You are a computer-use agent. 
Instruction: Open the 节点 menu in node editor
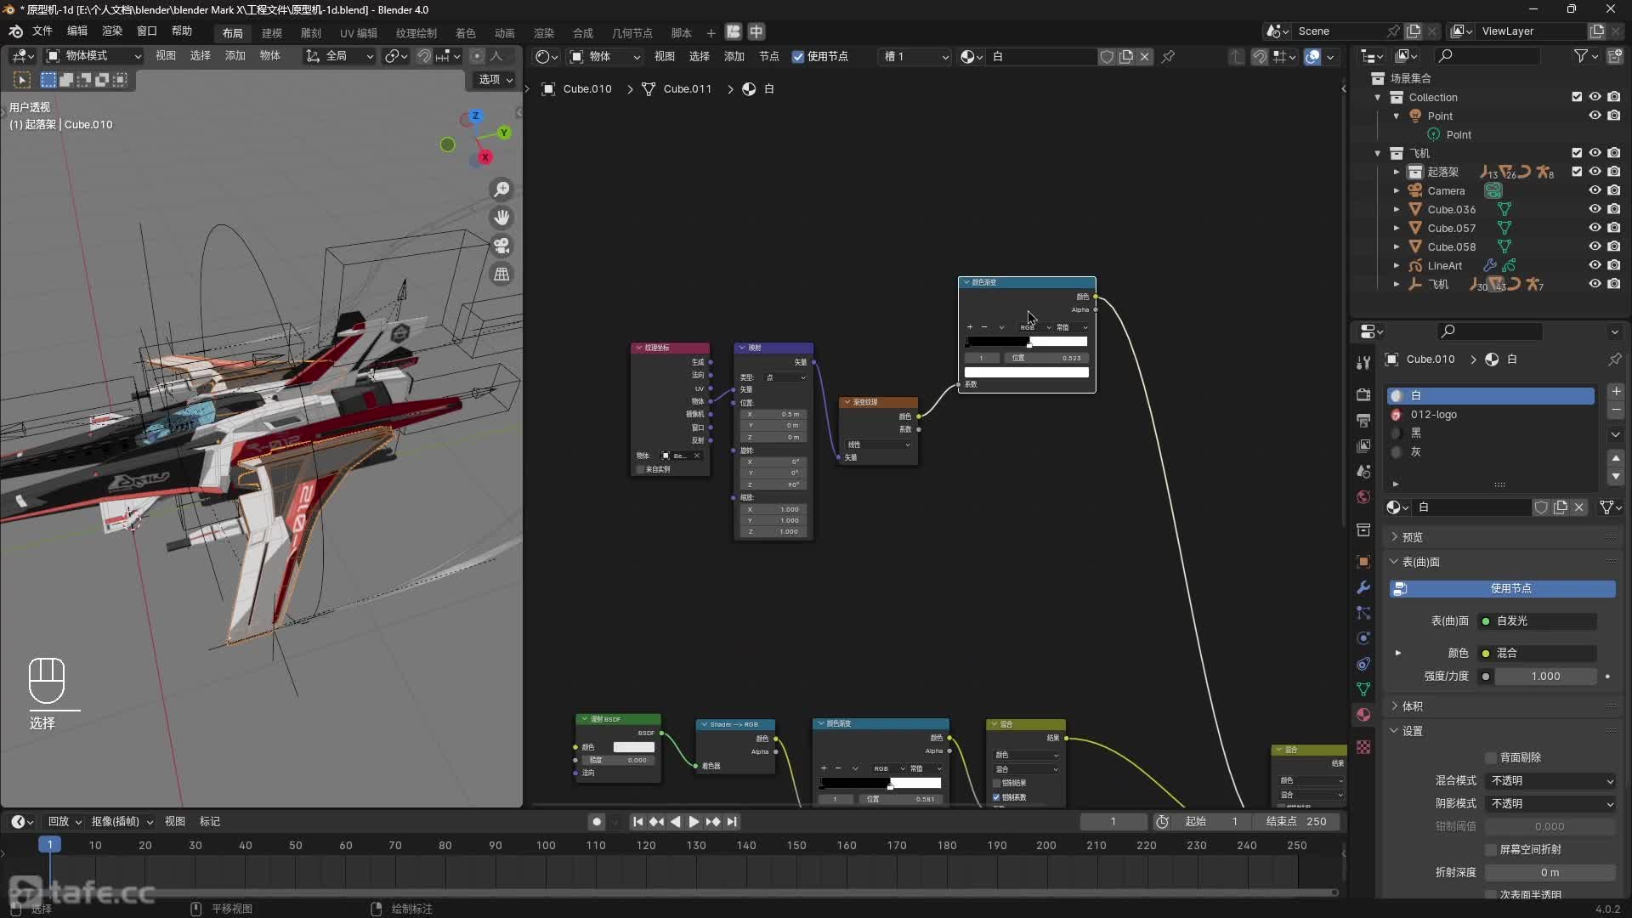point(769,57)
